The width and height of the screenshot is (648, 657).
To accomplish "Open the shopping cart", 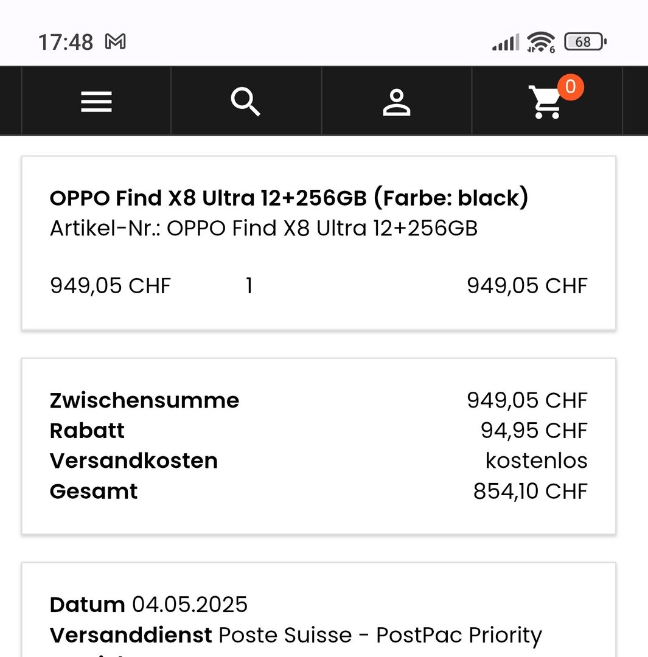I will (545, 103).
